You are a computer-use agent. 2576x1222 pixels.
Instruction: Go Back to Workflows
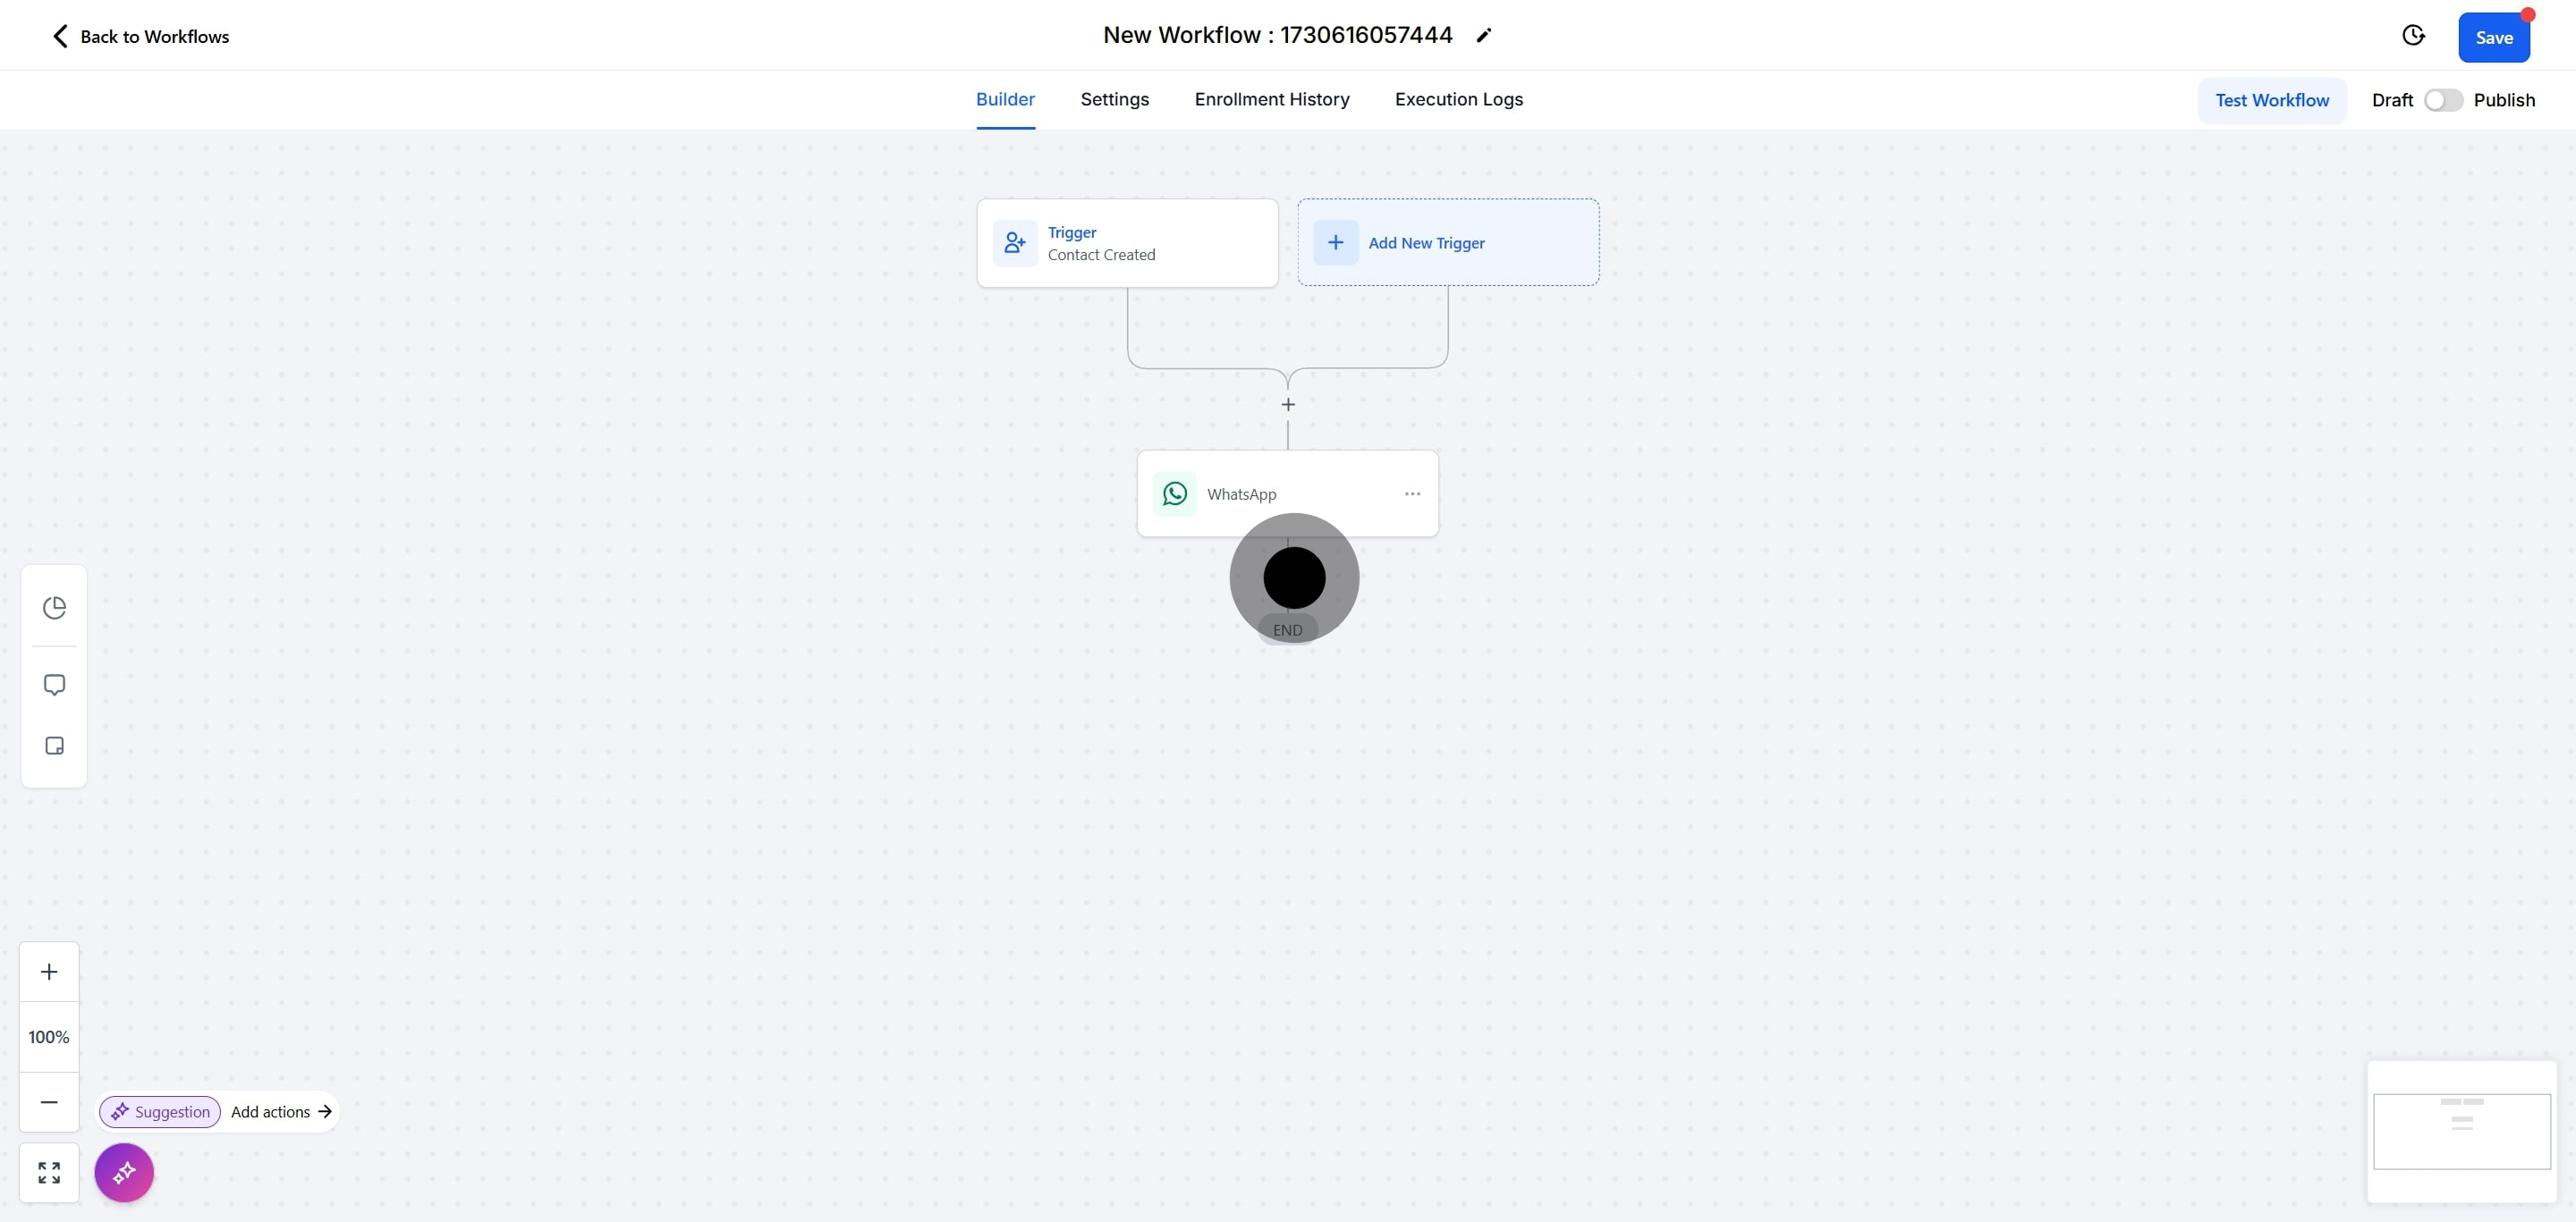[x=140, y=37]
